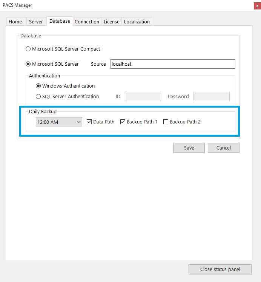Toggle the Backup Path 1 checkbox
Screen dimensions: 261x282
pyautogui.click(x=123, y=122)
